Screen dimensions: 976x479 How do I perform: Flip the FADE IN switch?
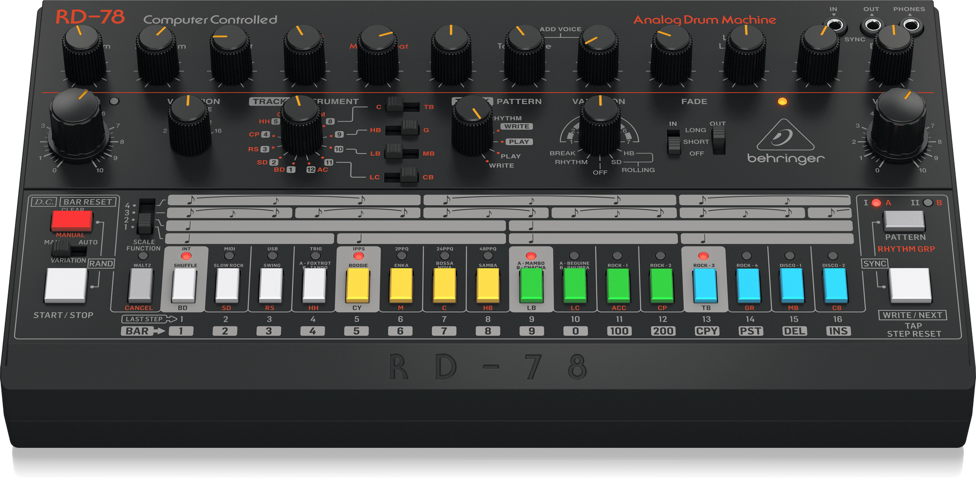click(x=674, y=142)
